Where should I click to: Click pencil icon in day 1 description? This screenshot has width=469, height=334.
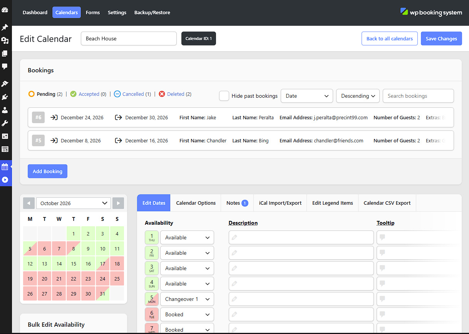234,237
